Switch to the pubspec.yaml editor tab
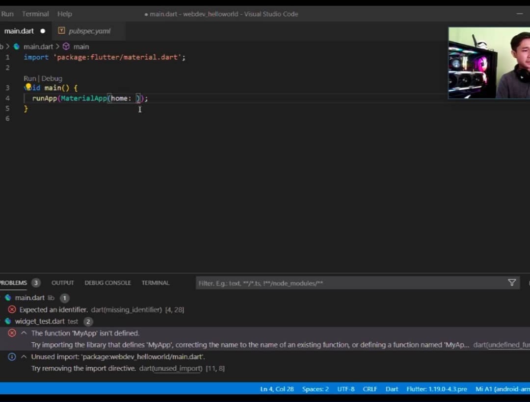 89,31
